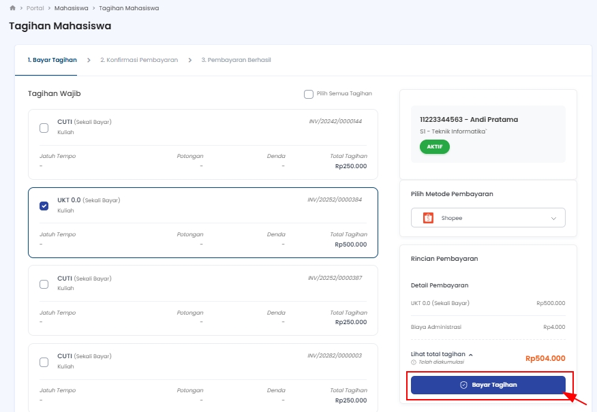Image resolution: width=597 pixels, height=412 pixels.
Task: Click the home icon in breadcrumb
Action: (x=12, y=8)
